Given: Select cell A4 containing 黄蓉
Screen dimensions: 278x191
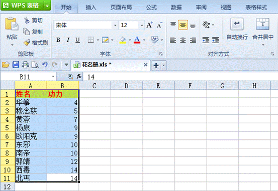Looking at the screenshot, I should 31,119.
